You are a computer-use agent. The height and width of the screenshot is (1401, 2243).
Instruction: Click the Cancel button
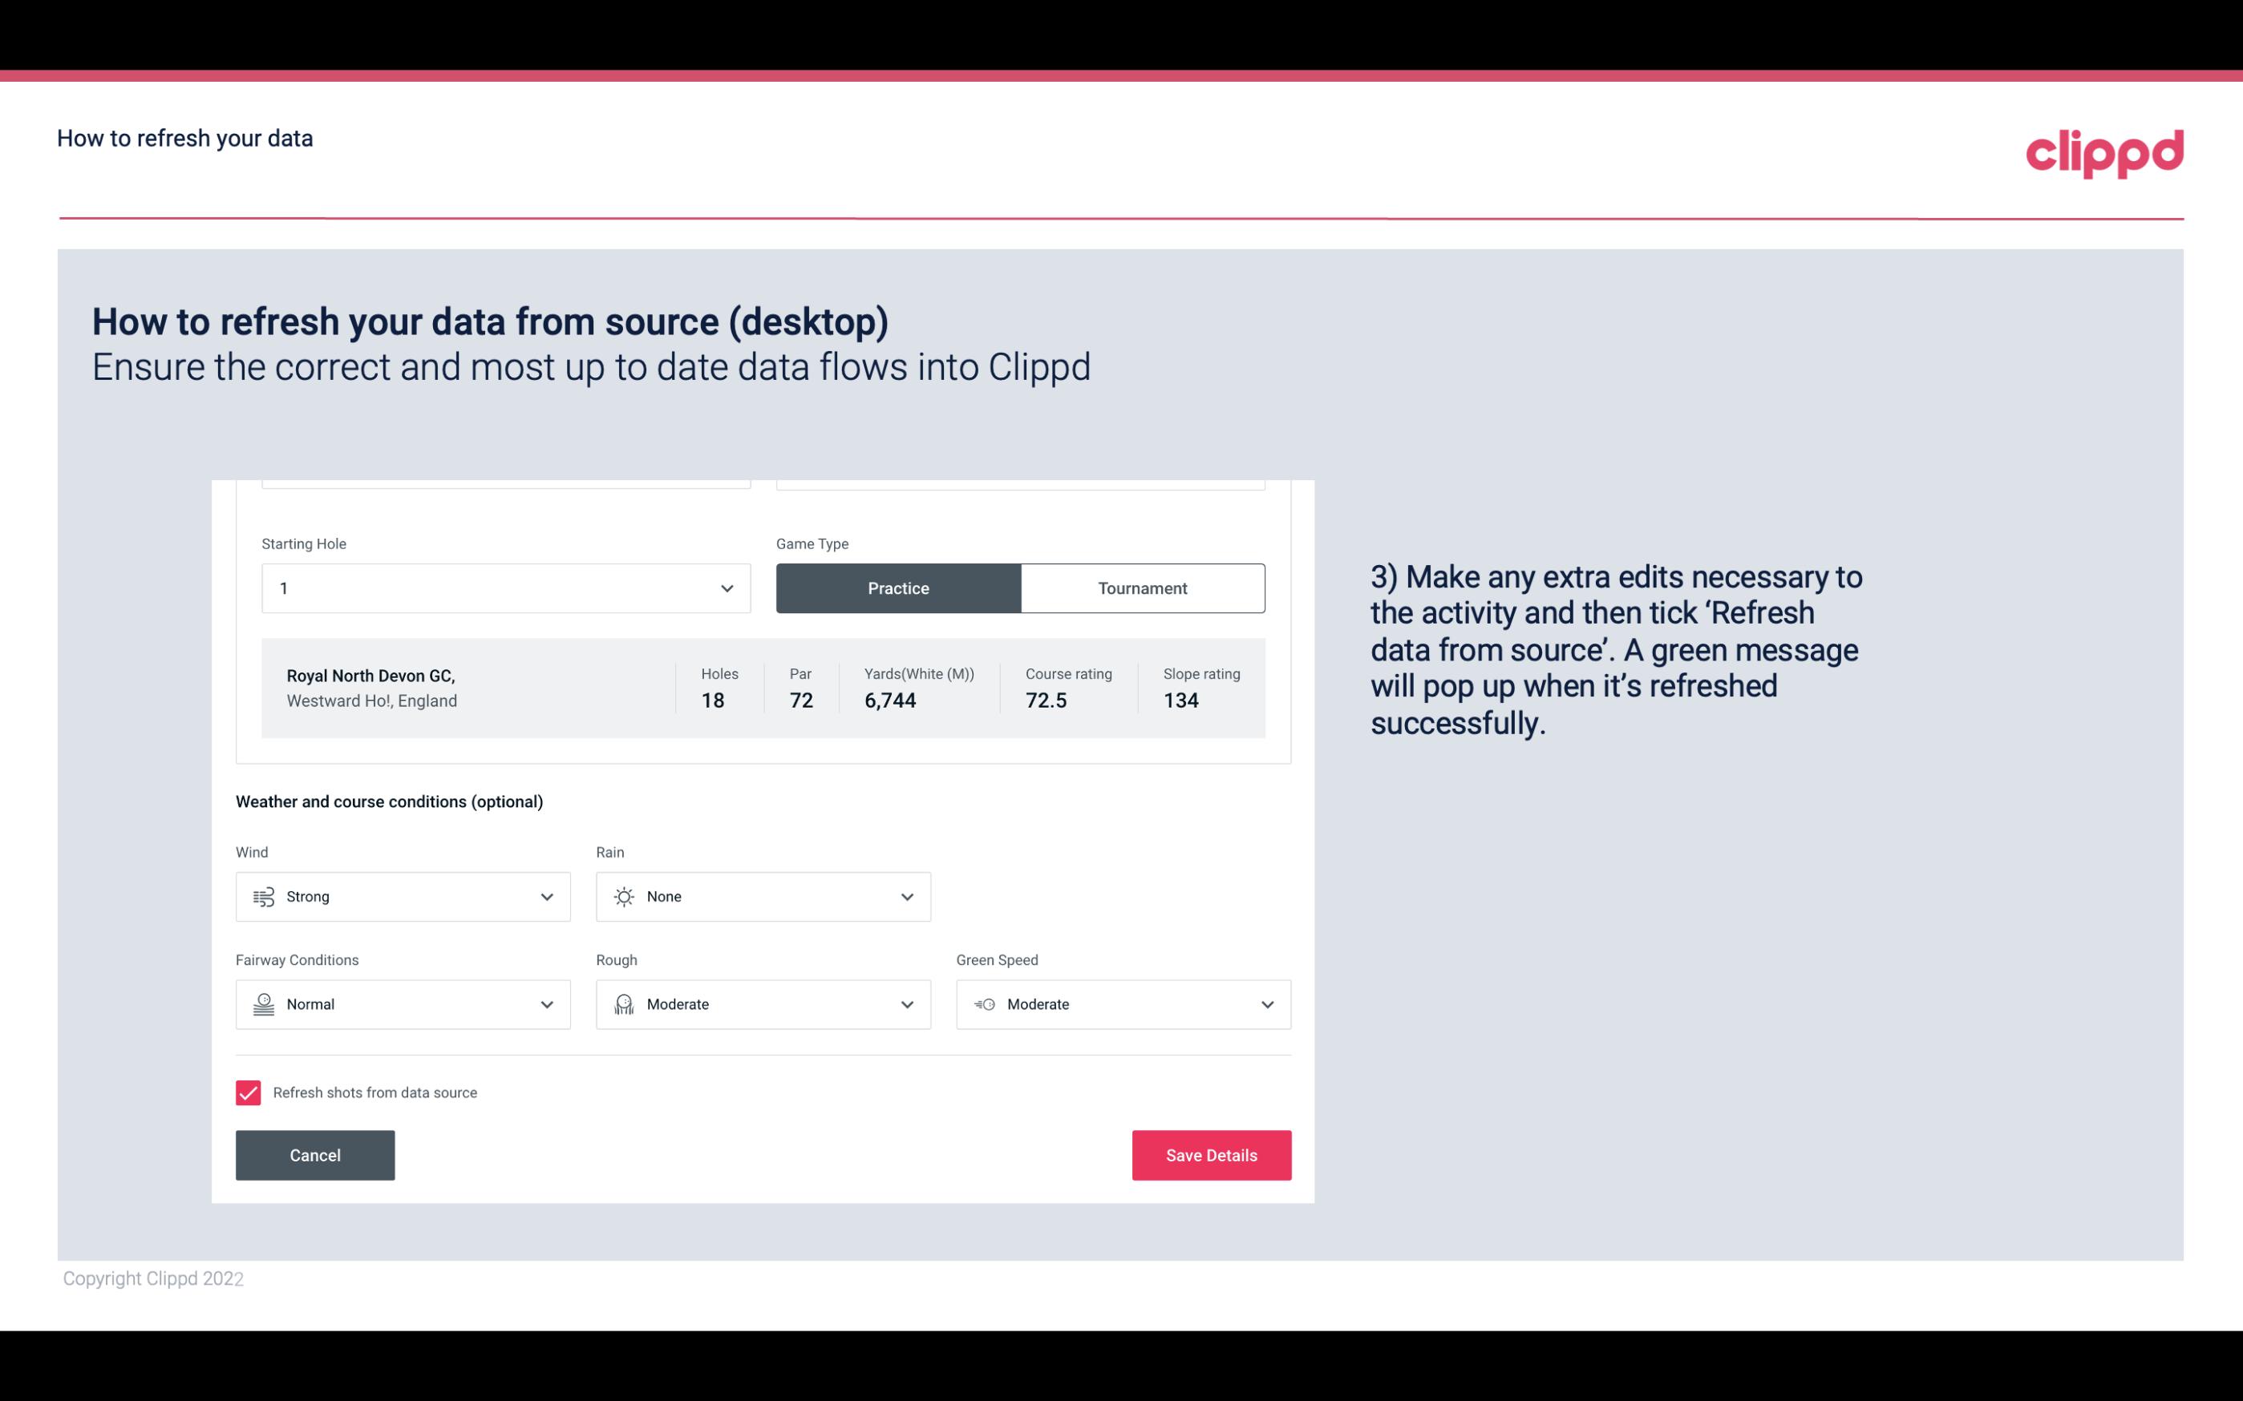pyautogui.click(x=315, y=1154)
